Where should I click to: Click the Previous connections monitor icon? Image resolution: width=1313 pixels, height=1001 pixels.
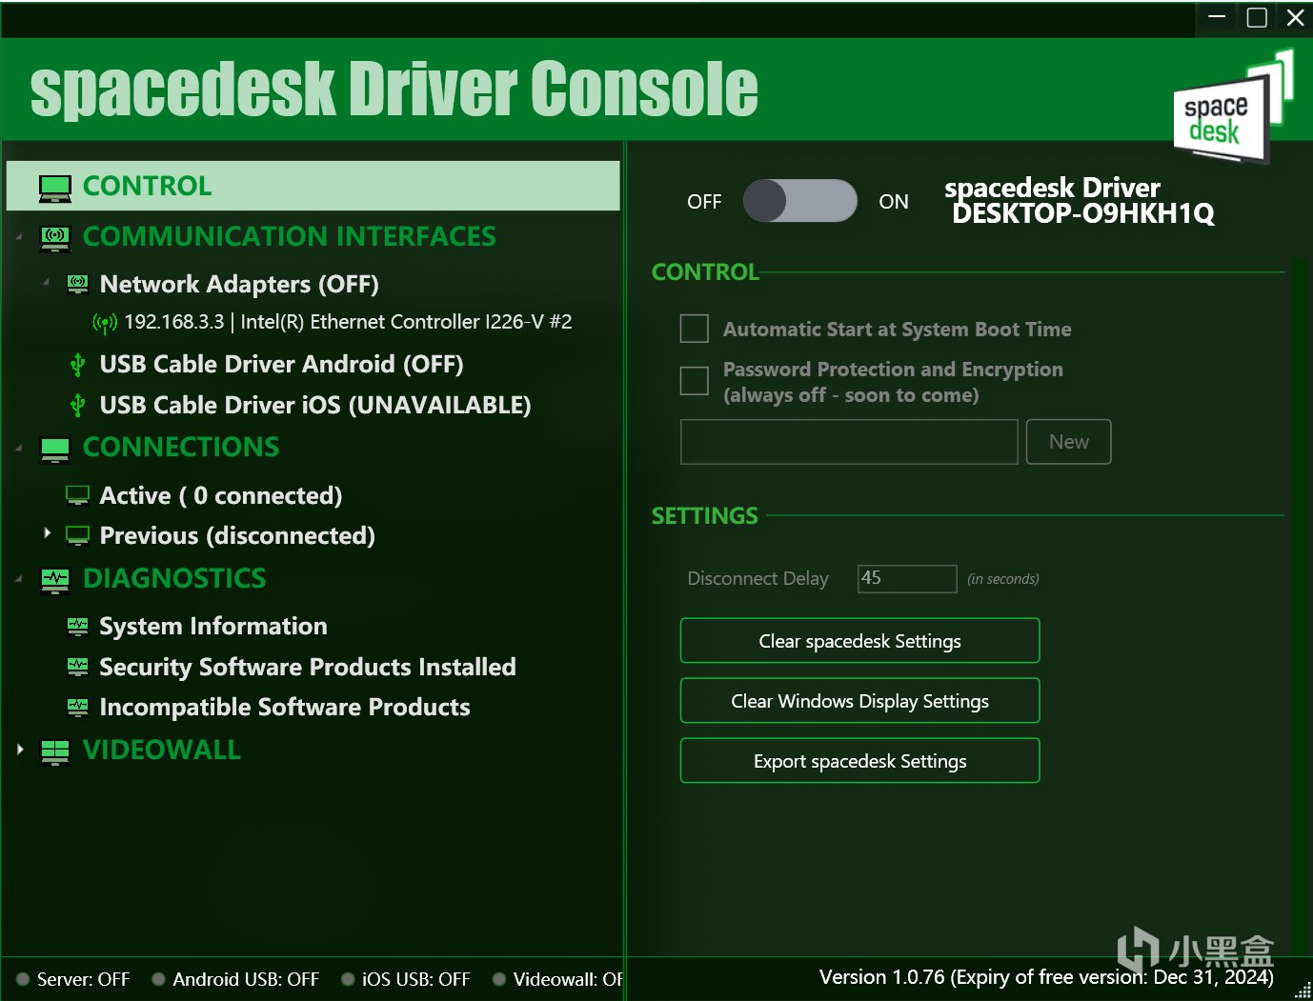77,535
